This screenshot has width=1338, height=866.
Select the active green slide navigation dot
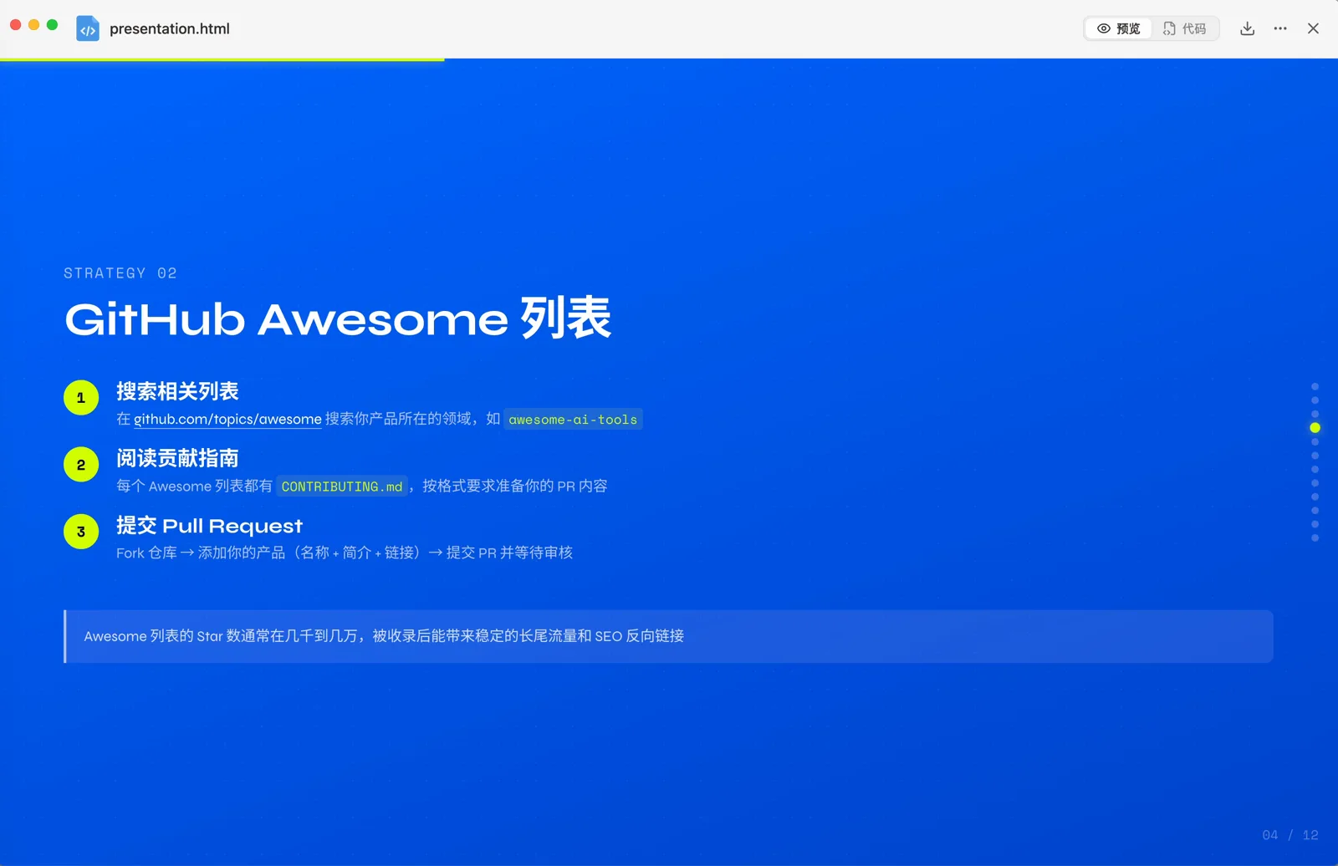(1315, 428)
